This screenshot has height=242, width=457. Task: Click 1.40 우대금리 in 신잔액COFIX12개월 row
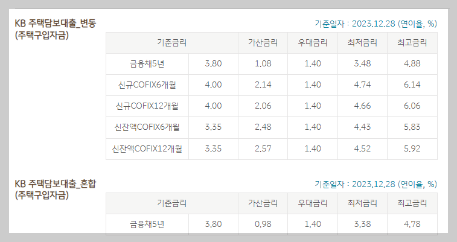point(313,148)
